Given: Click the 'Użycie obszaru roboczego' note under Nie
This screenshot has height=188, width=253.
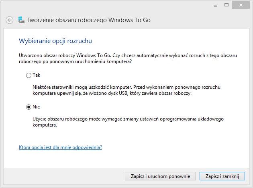Looking at the screenshot, I should tap(128, 122).
